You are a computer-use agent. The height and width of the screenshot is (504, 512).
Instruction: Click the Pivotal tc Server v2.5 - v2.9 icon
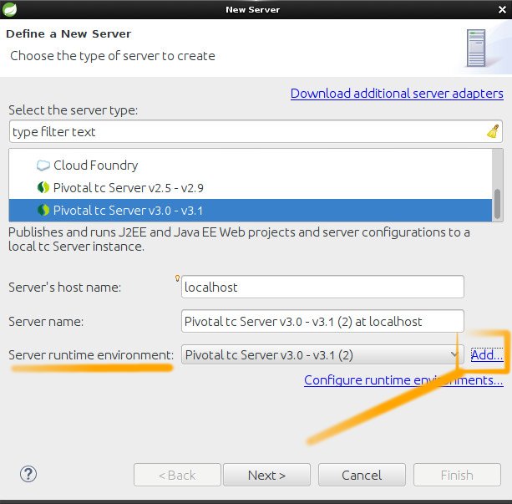pyautogui.click(x=43, y=187)
